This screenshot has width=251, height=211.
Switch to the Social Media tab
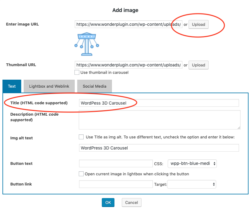[94, 86]
